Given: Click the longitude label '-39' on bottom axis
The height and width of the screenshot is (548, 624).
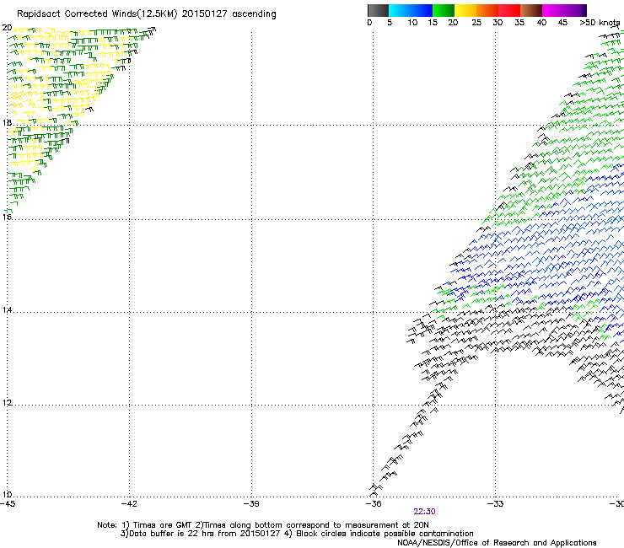Looking at the screenshot, I should (251, 504).
